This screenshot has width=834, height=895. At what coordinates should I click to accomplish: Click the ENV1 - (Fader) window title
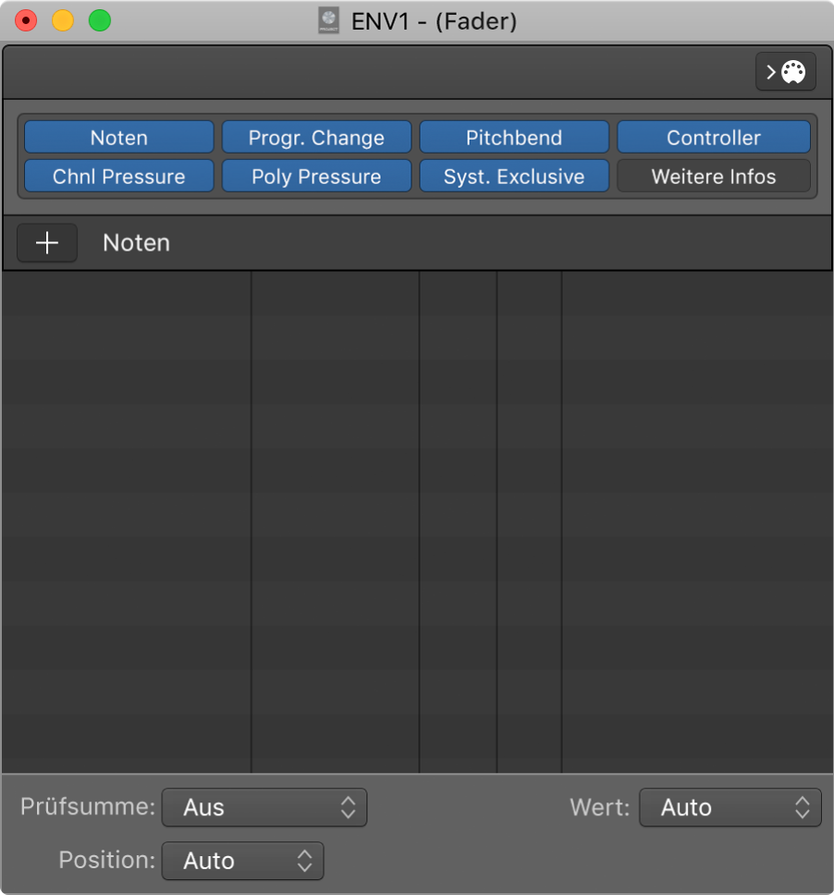(x=434, y=21)
